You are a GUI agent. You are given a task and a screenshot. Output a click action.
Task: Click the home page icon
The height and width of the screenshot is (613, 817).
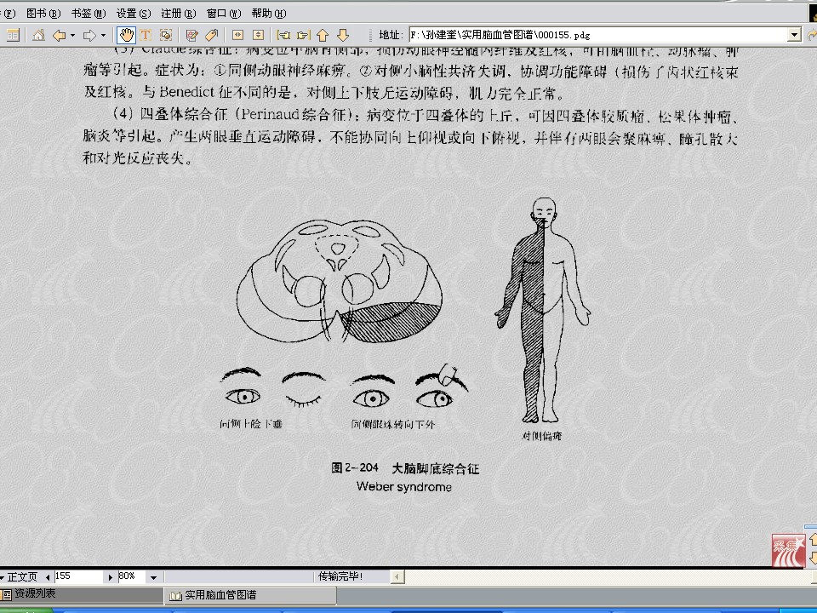point(38,35)
